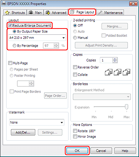Go to the Maintenance tab
139x157 pixels.
[110, 13]
